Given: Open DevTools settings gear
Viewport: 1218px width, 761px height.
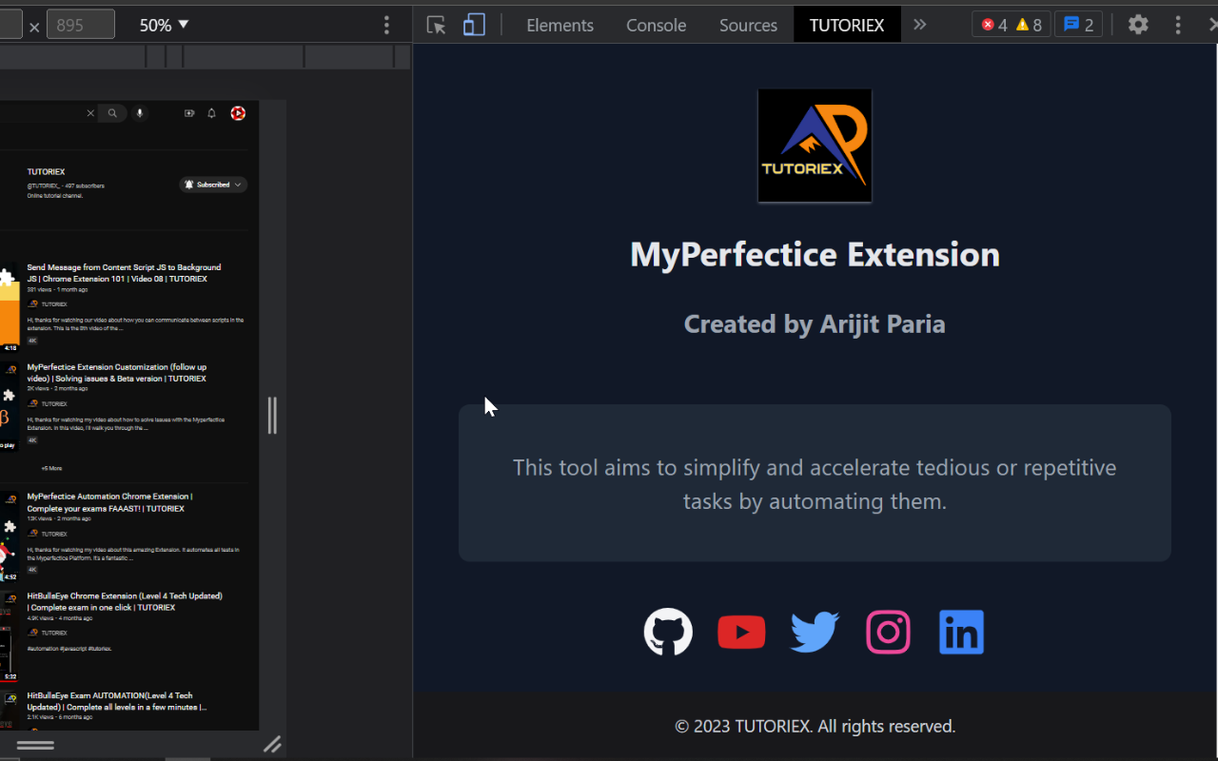Looking at the screenshot, I should [1138, 25].
